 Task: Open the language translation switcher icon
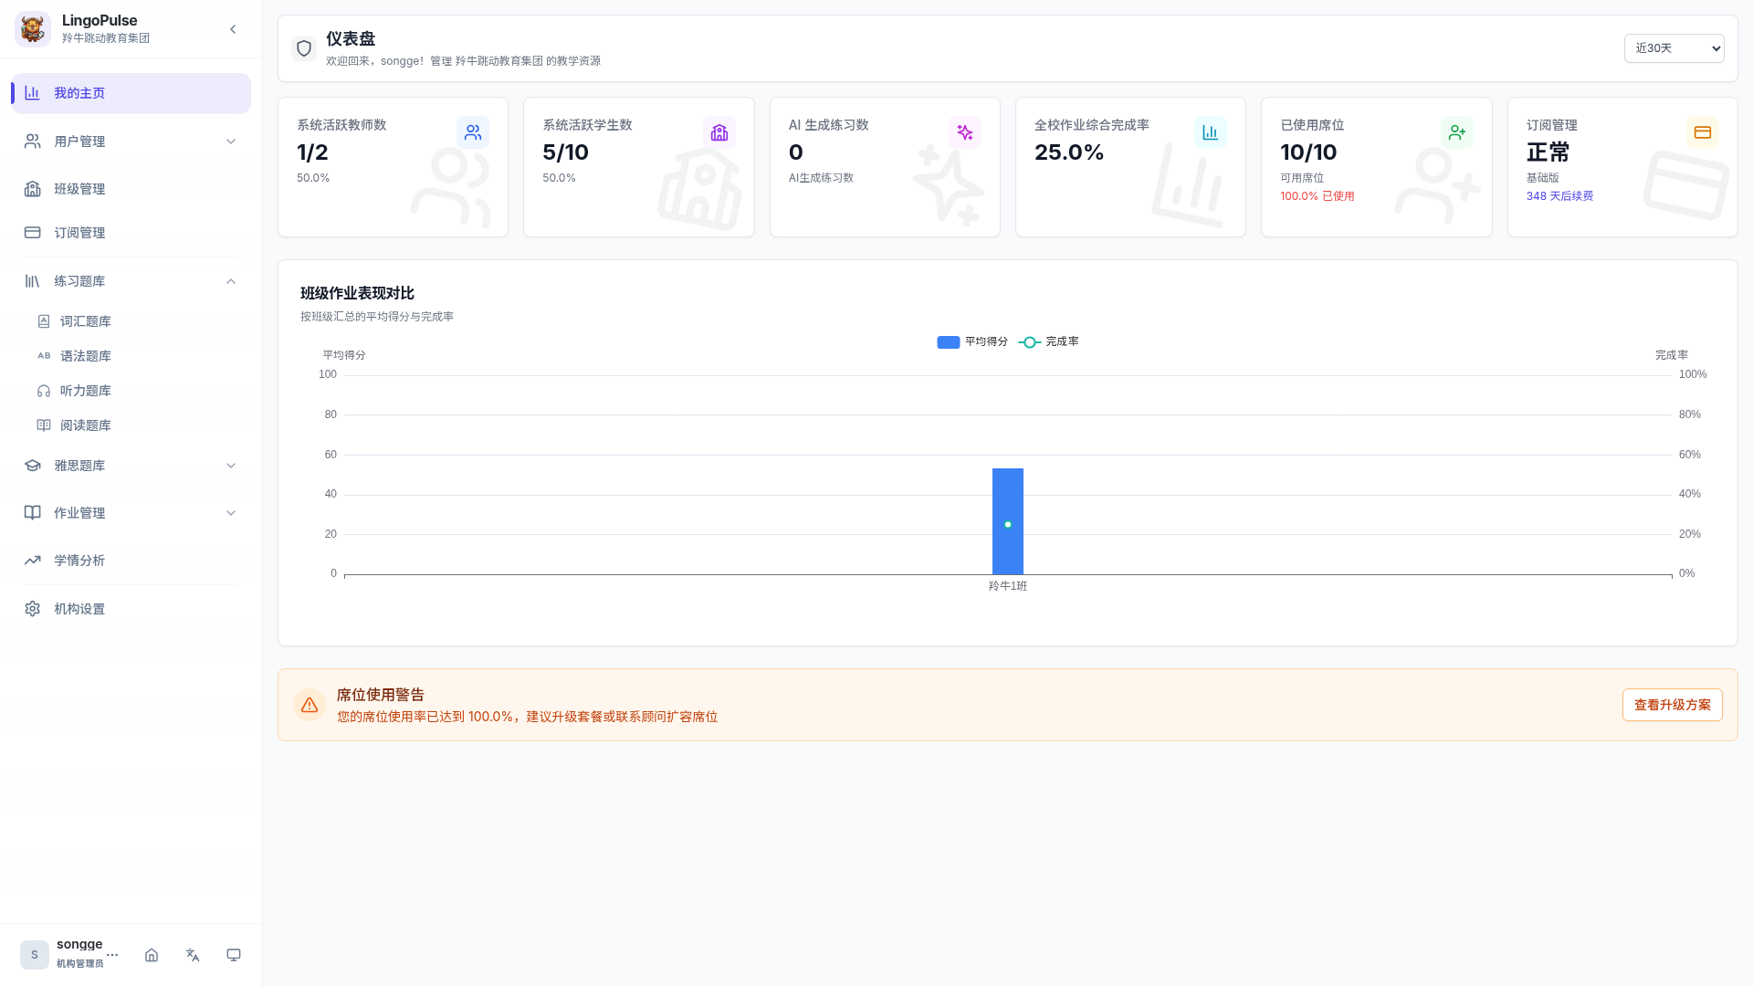[193, 955]
